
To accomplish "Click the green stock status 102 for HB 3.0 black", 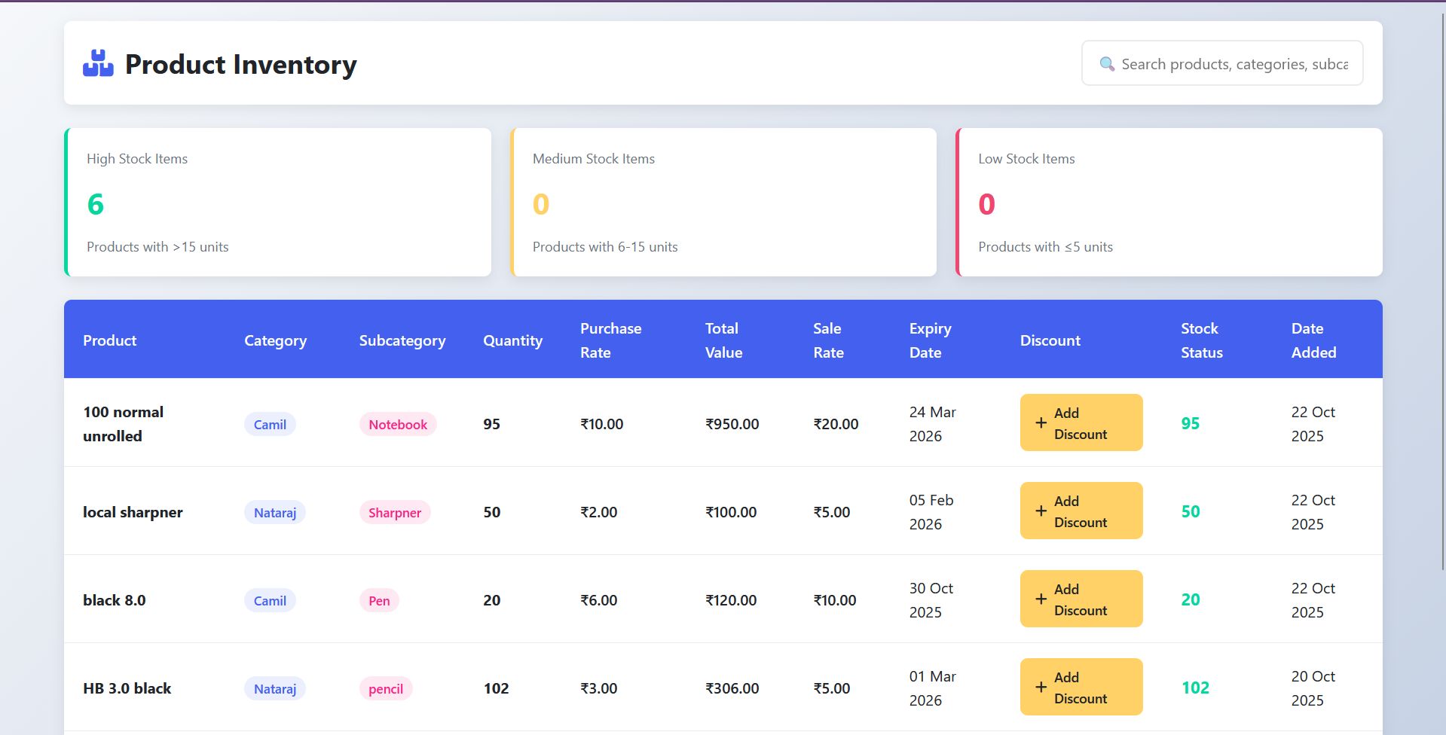I will tap(1196, 688).
